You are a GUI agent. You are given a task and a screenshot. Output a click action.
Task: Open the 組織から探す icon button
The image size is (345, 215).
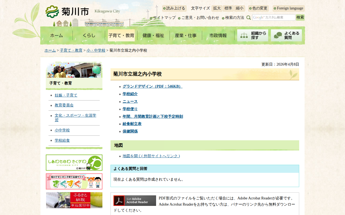(x=253, y=35)
